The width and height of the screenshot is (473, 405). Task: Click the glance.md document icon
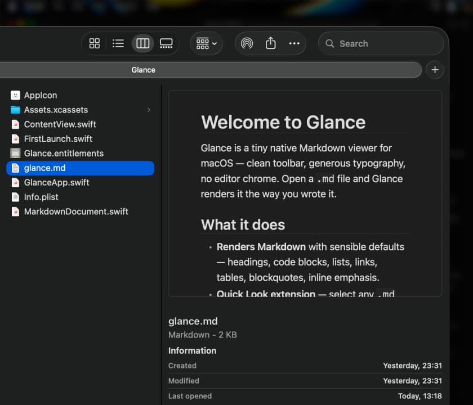[15, 168]
